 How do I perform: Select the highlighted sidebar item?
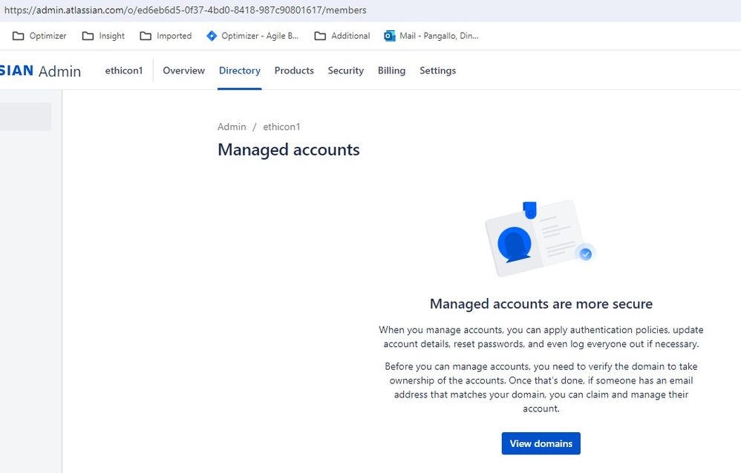click(x=25, y=116)
